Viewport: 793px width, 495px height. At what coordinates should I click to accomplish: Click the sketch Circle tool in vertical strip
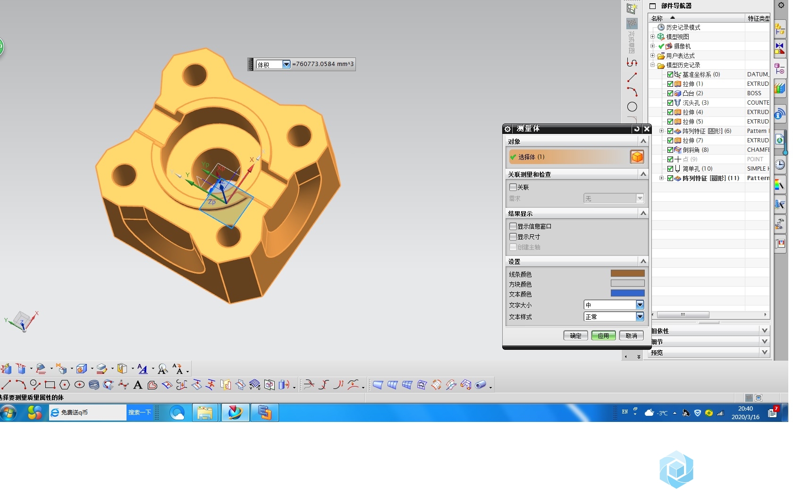pos(632,107)
